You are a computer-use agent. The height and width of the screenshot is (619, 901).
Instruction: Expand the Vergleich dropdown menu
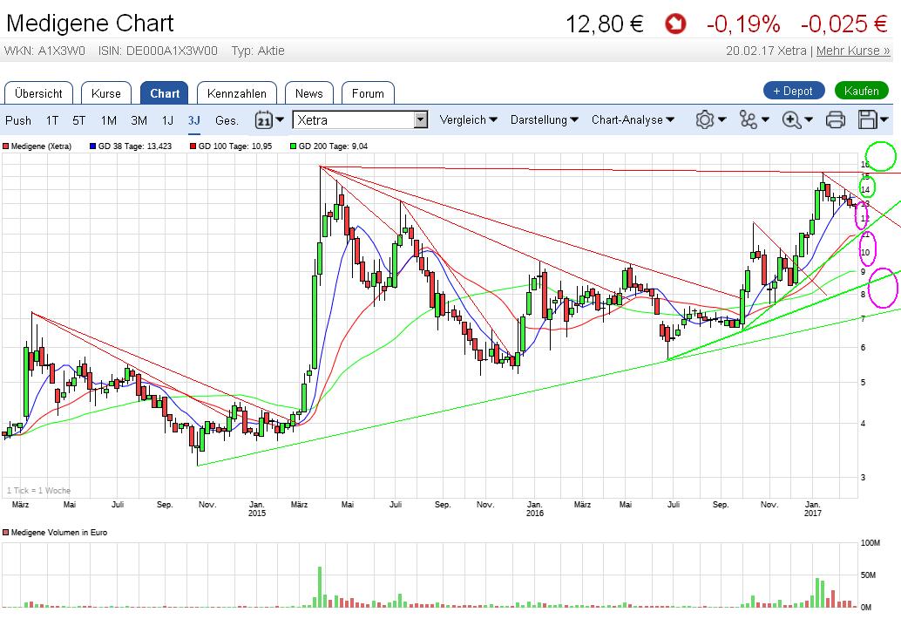pos(468,120)
